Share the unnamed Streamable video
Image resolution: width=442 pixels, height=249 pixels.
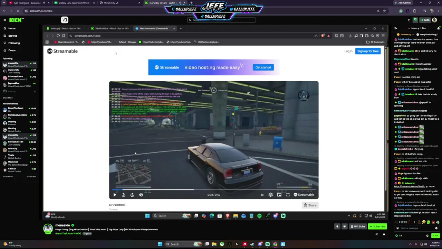pyautogui.click(x=310, y=205)
